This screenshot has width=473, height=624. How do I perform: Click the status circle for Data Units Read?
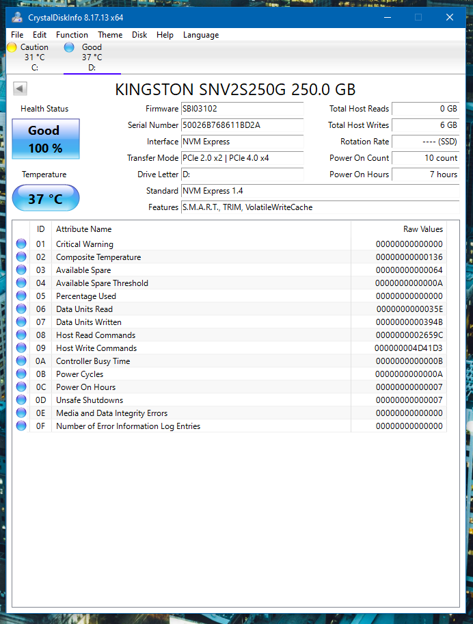tap(21, 309)
